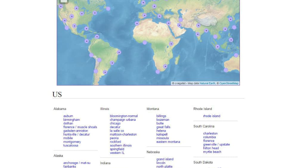Open the springfield link
Screen dimensions: 298x168
click(x=117, y=149)
